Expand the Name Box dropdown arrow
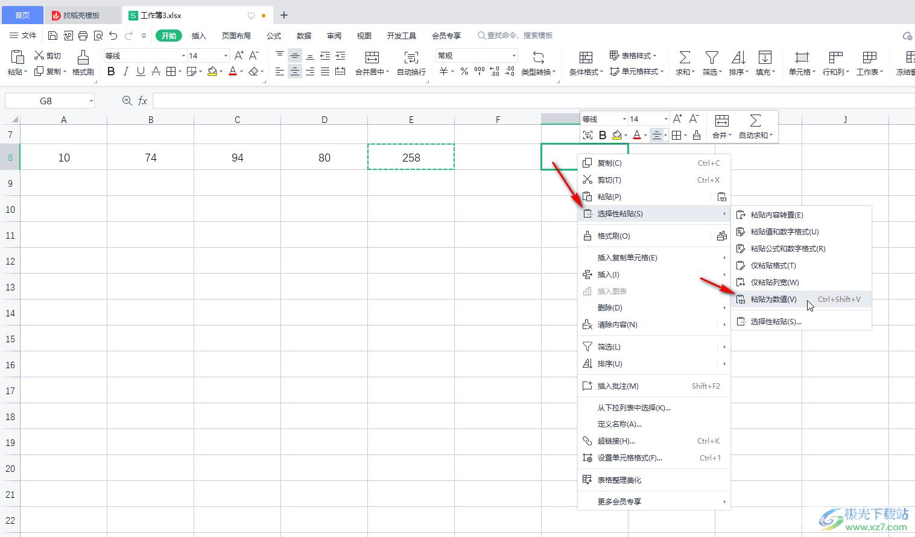915x537 pixels. point(91,101)
